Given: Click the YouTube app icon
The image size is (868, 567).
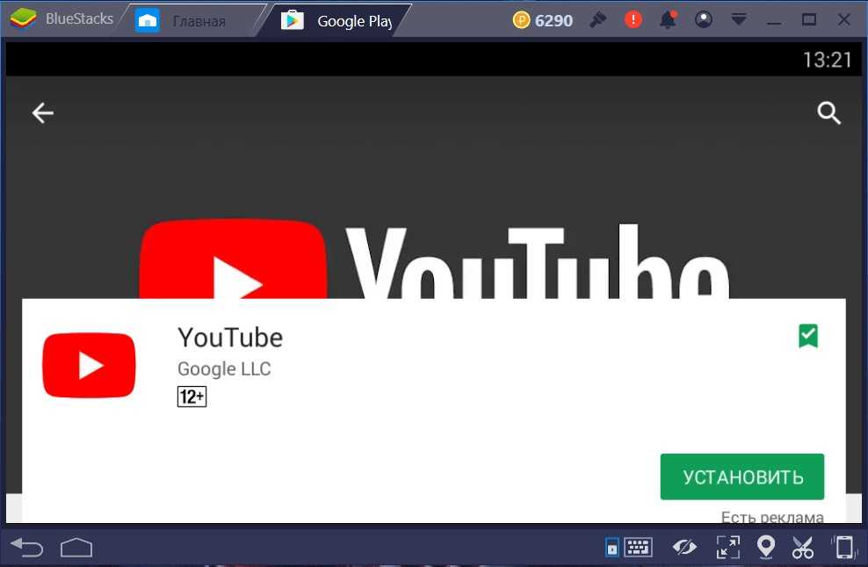Looking at the screenshot, I should [x=89, y=365].
